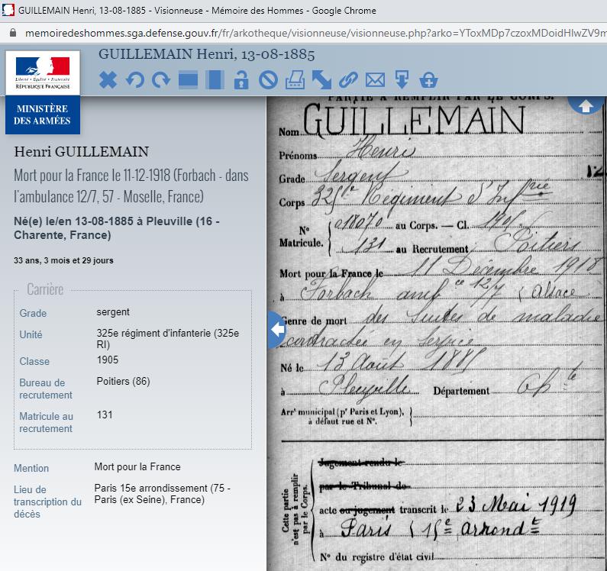This screenshot has height=571, width=607.
Task: Click the 'Lieu de transcription du décès' label
Action: (x=47, y=502)
